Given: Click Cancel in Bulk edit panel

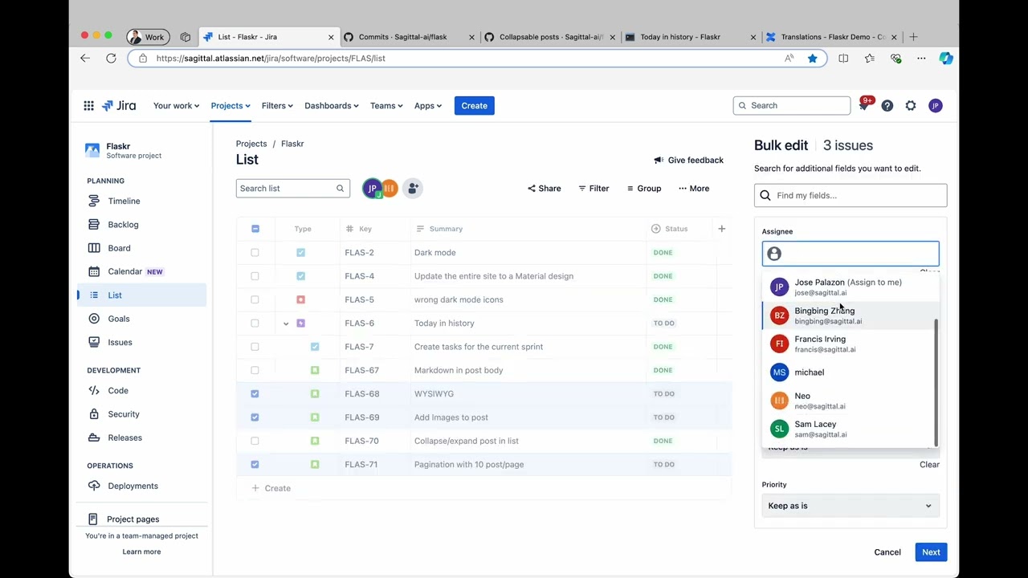Looking at the screenshot, I should pyautogui.click(x=887, y=552).
